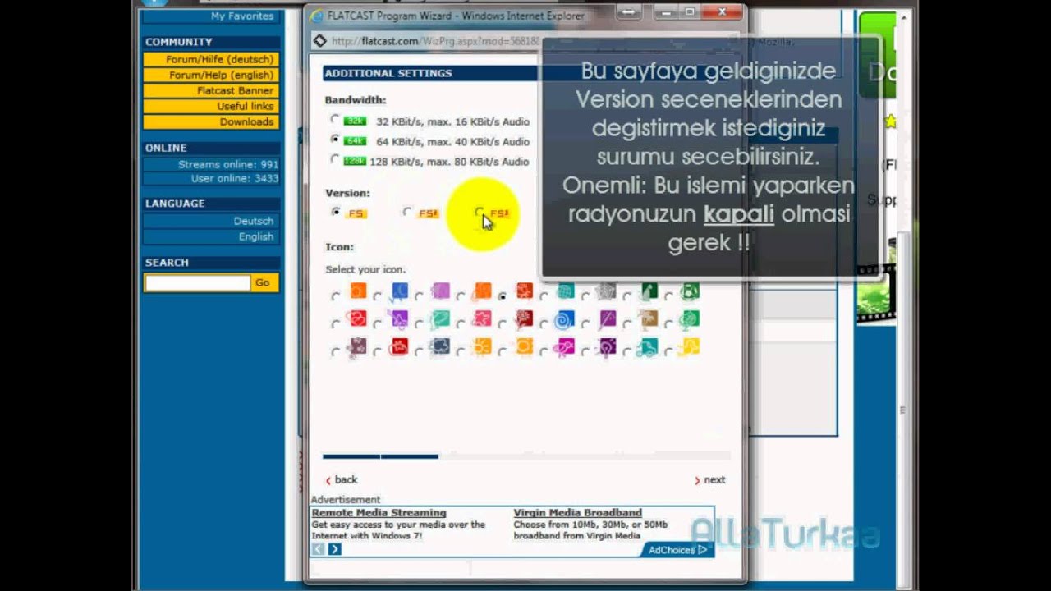
Task: Click the "ADDITIONAL SETTINGS" header
Action: [388, 73]
